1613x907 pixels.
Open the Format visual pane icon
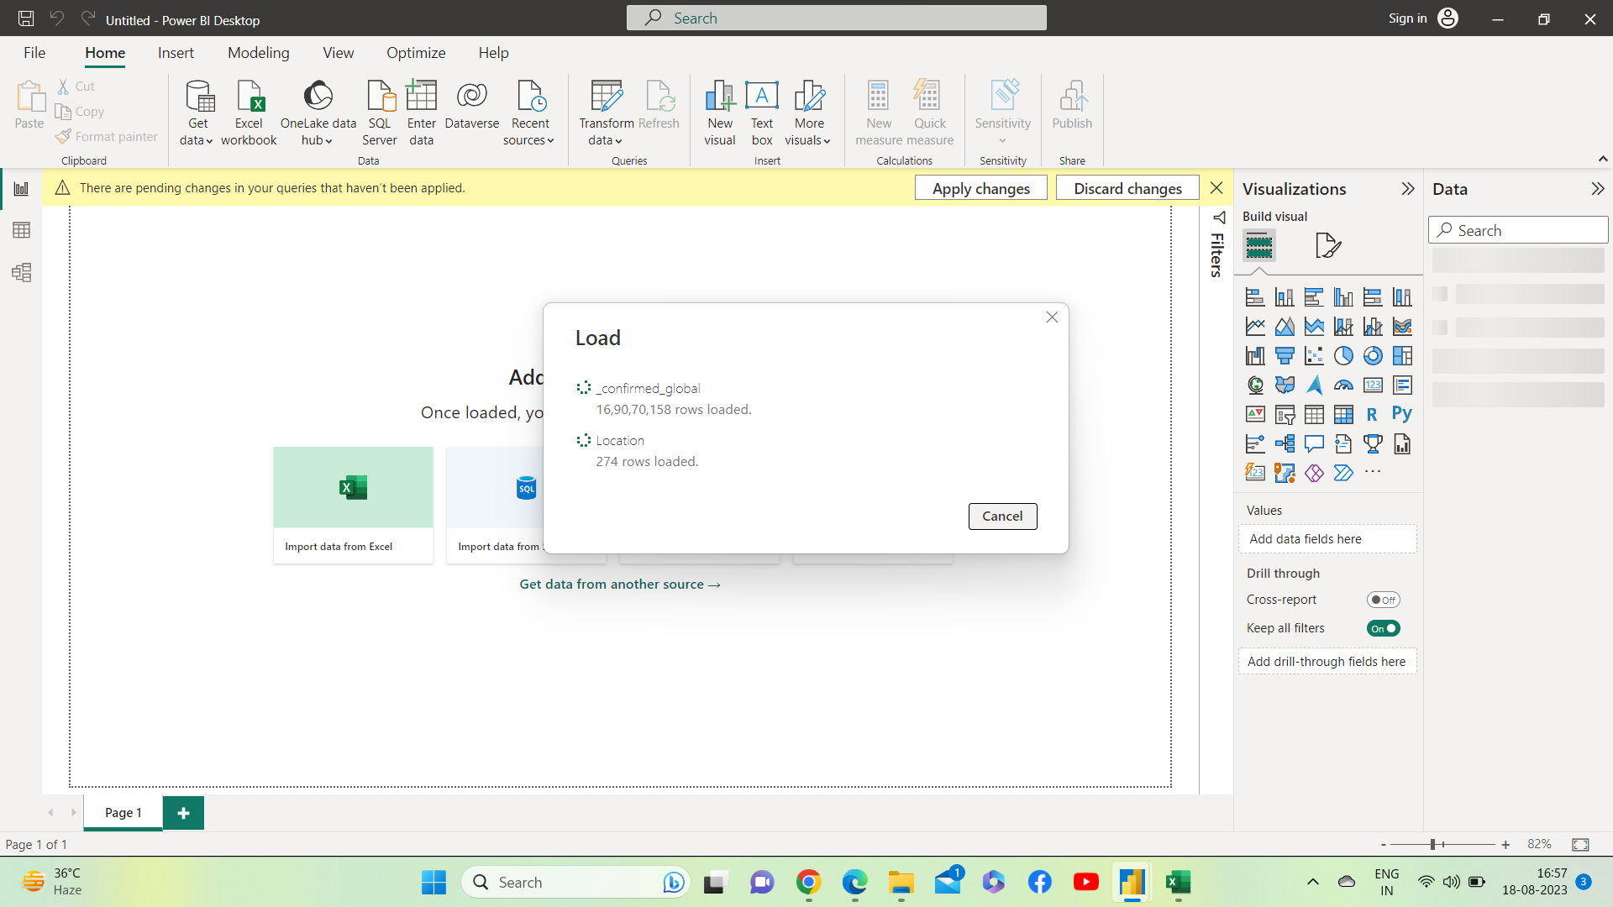coord(1327,245)
